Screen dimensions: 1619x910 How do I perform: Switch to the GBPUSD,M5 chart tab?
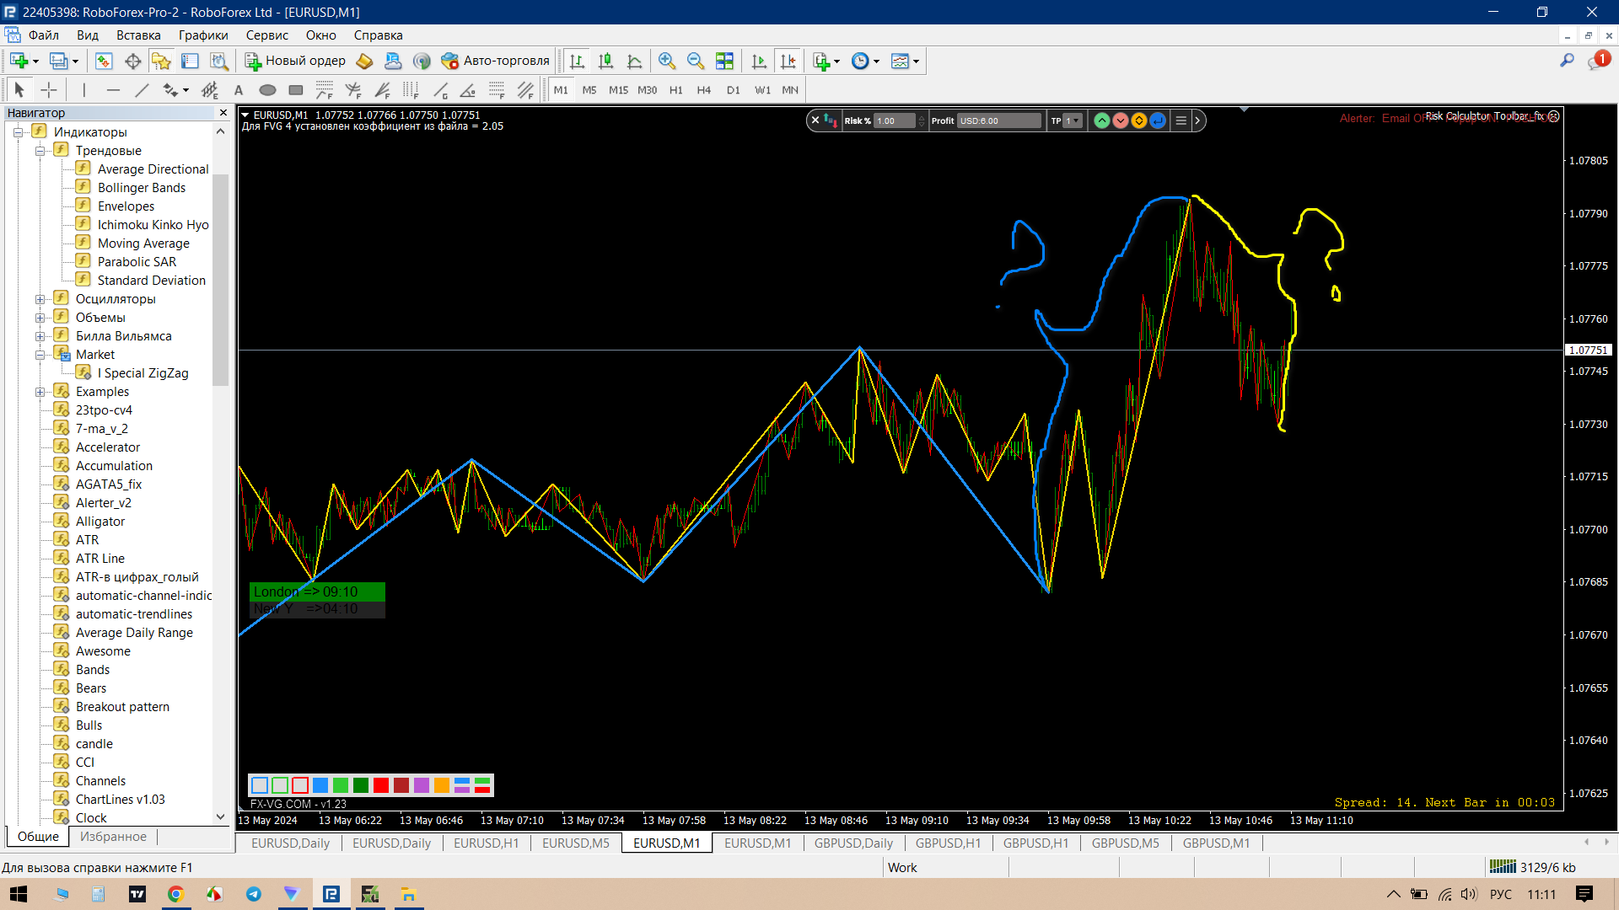1125,843
